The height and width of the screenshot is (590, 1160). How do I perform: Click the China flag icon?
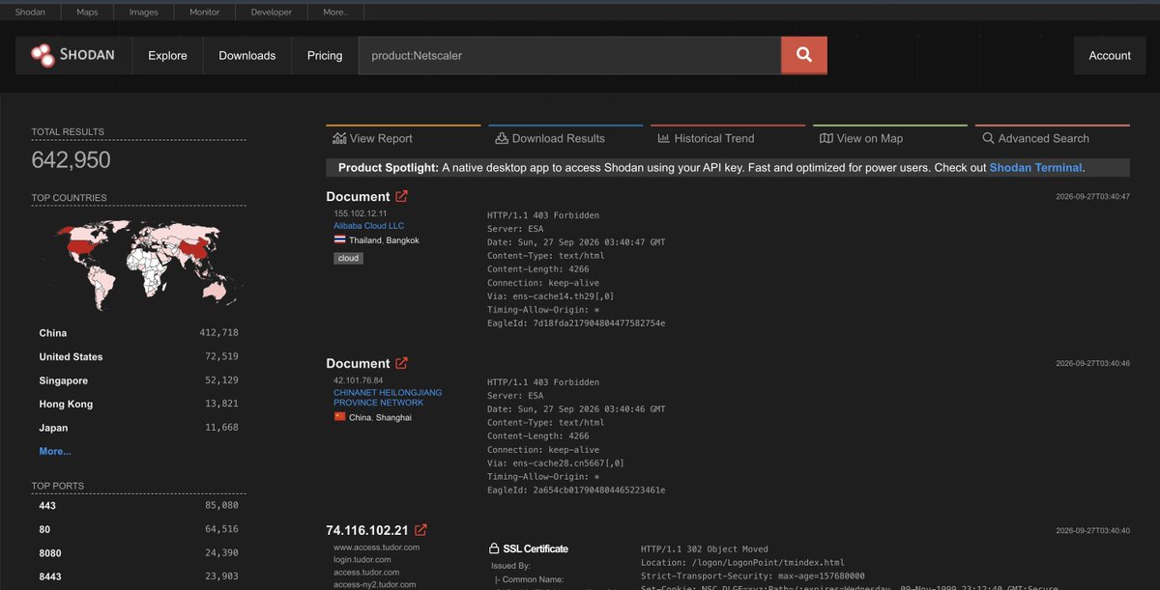click(x=339, y=417)
